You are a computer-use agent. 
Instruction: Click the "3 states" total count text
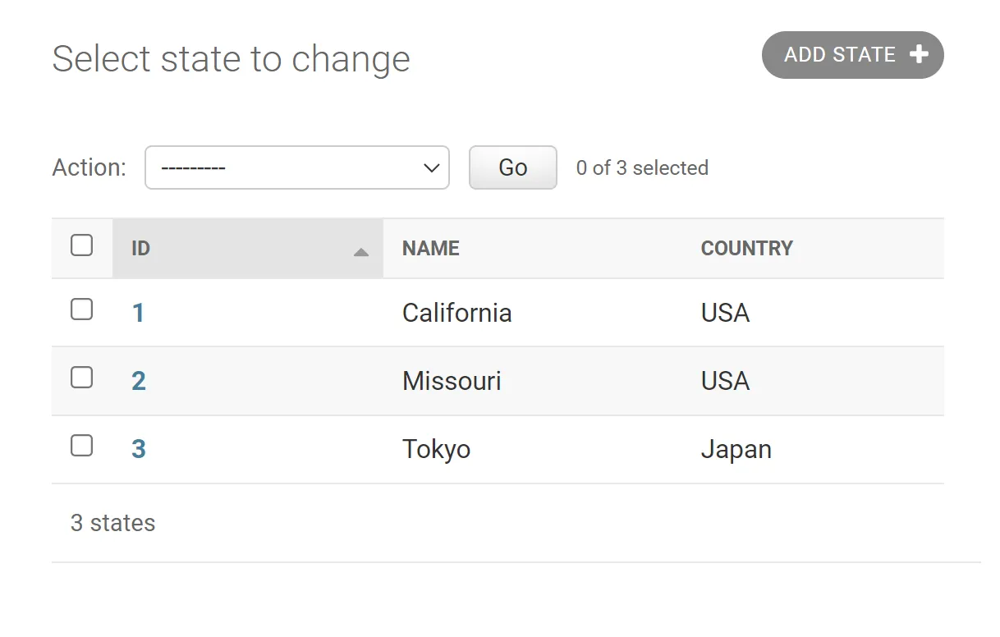click(112, 523)
